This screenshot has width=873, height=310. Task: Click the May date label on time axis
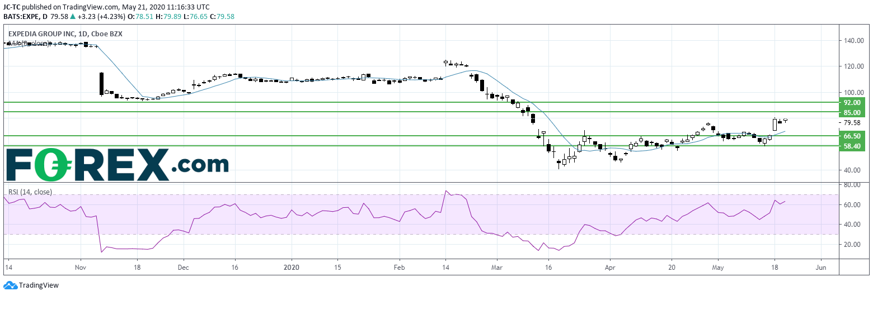(x=718, y=268)
